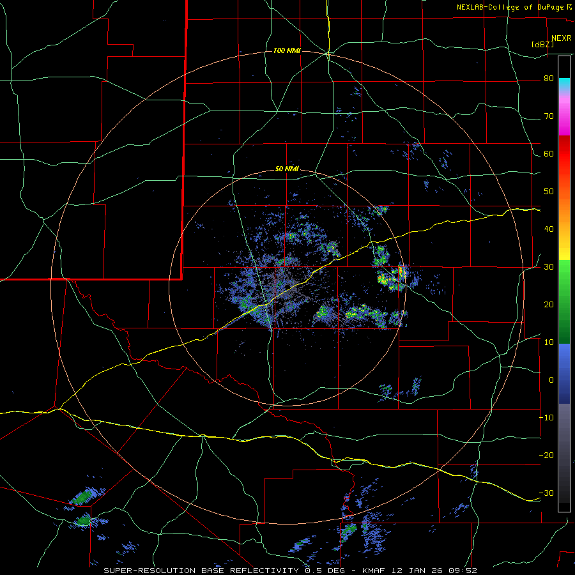Click the NEXR label under the title

(561, 38)
